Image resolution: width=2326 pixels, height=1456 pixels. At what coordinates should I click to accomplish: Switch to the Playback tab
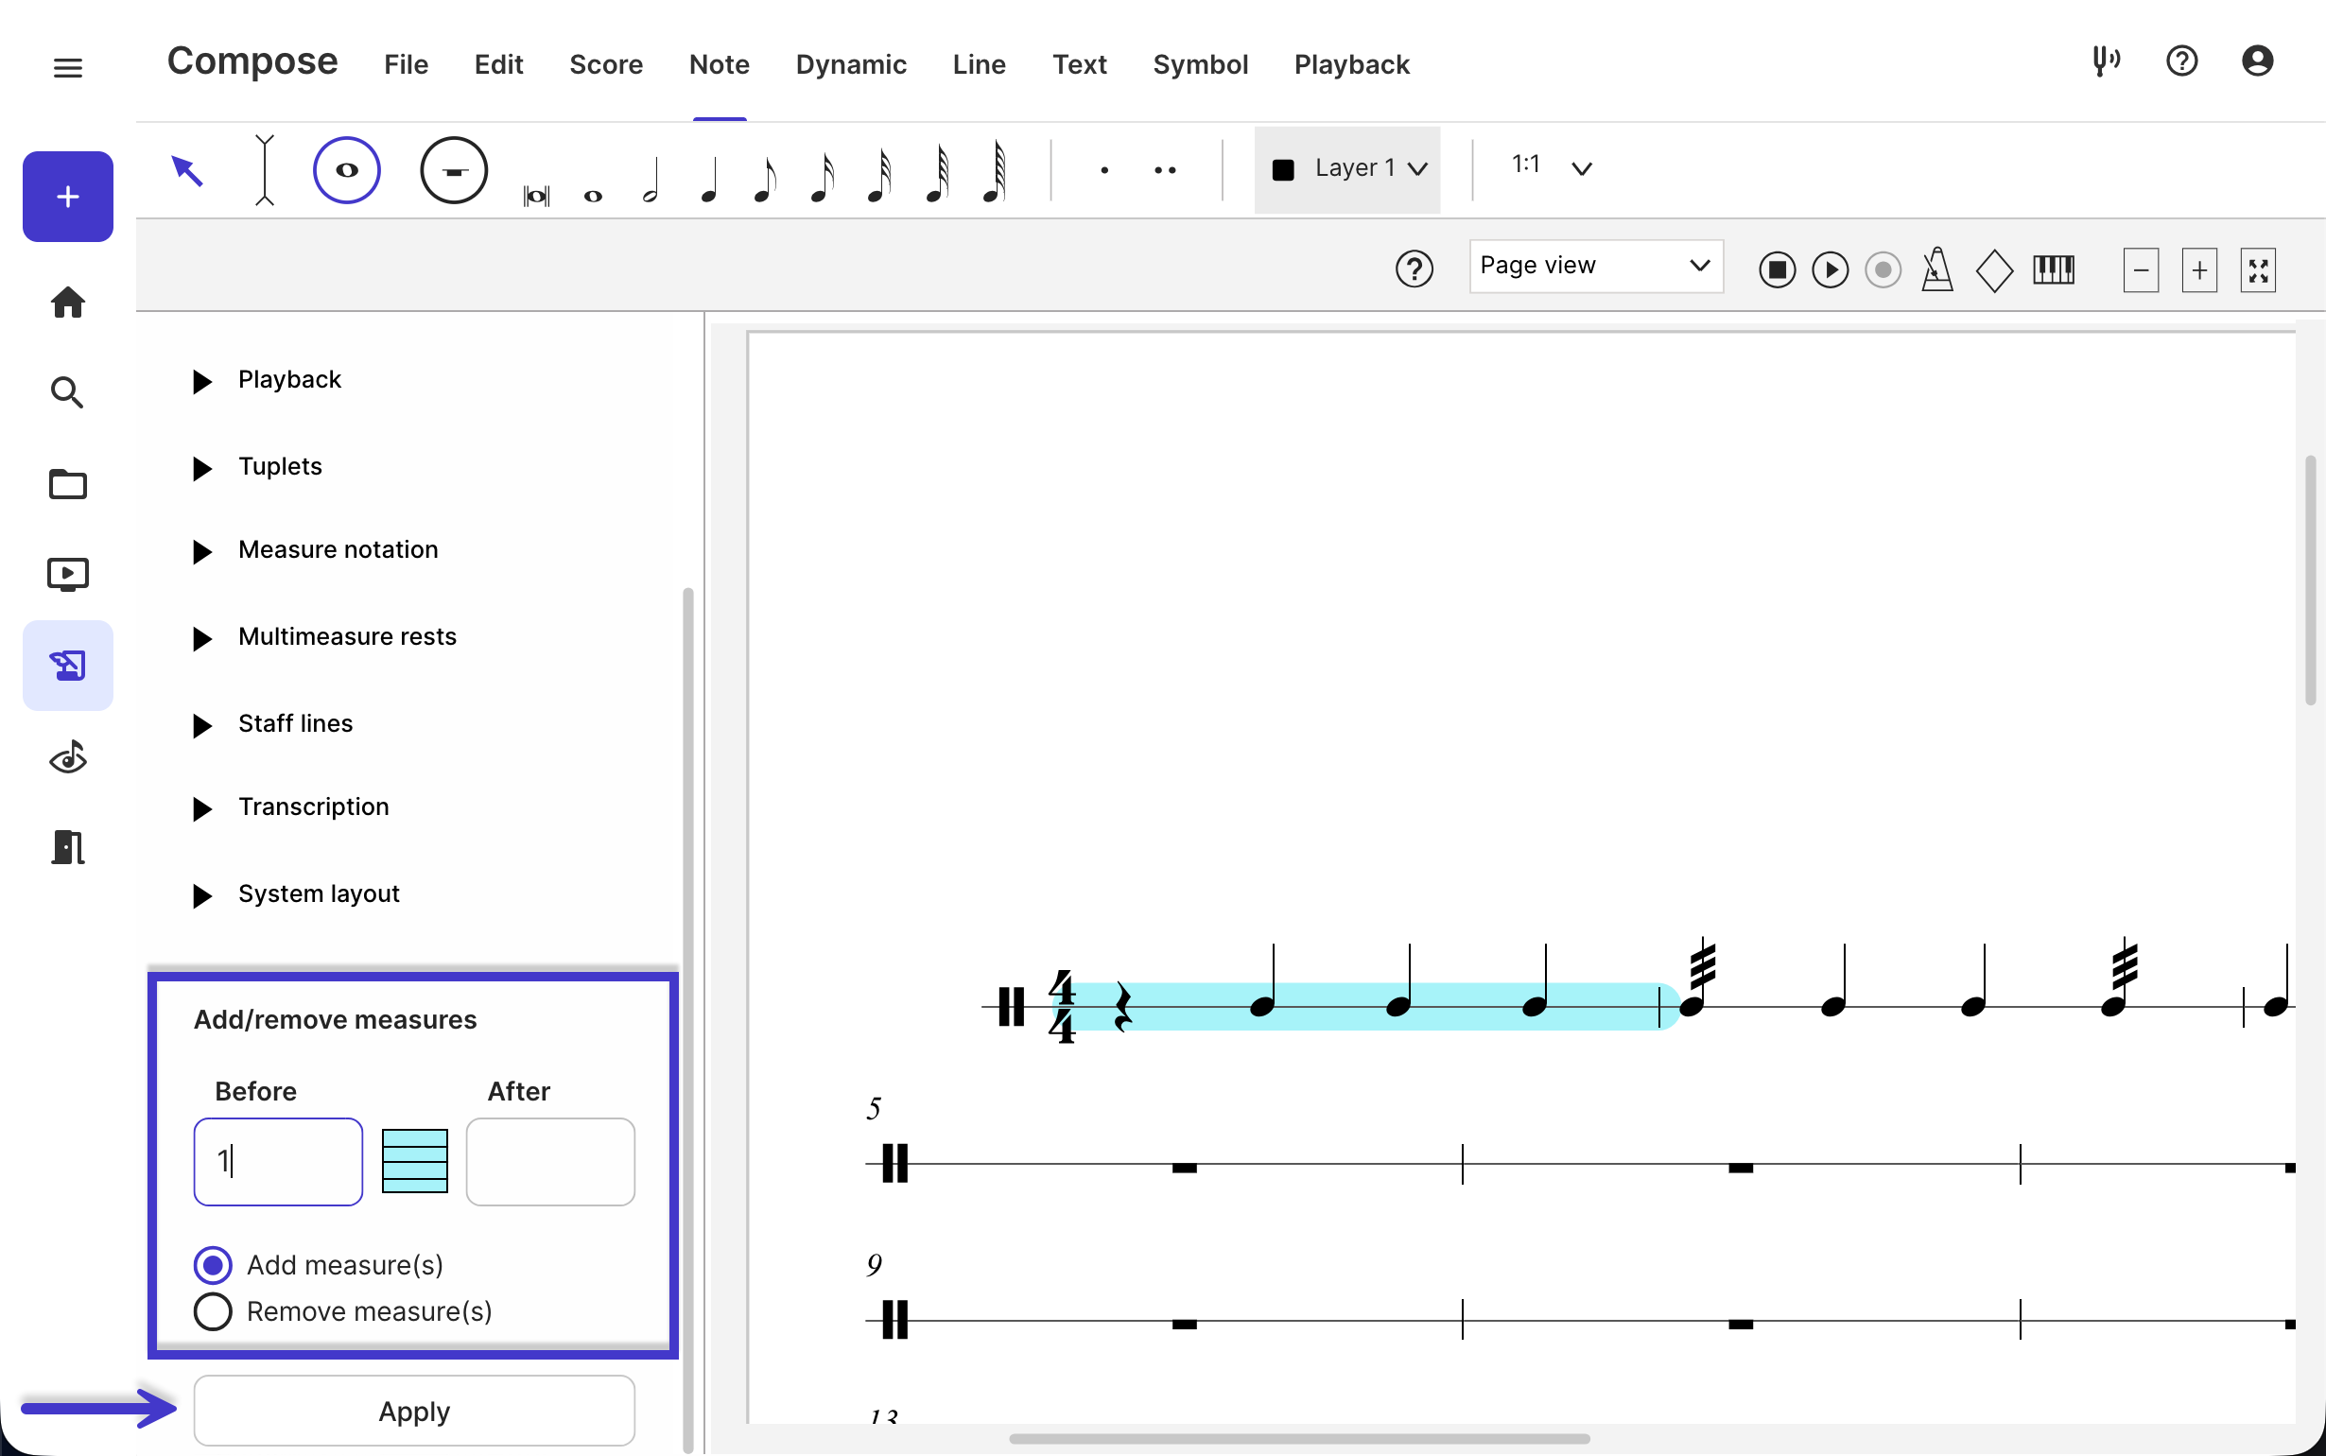[1352, 64]
